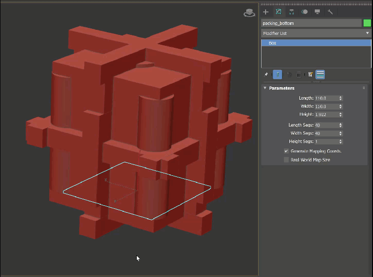The width and height of the screenshot is (373, 277).
Task: Open the Utilities wrench panel
Action: [x=330, y=11]
